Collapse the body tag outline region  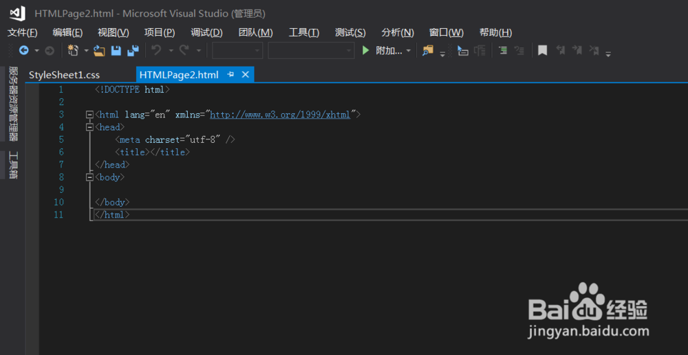[89, 177]
